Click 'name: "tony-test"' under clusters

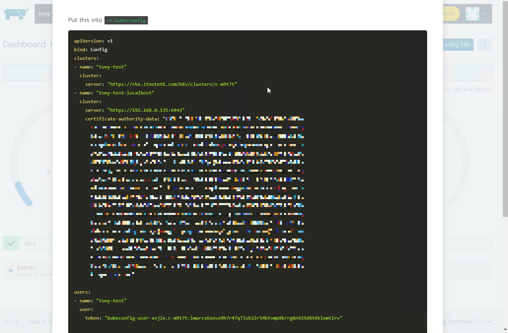point(101,67)
